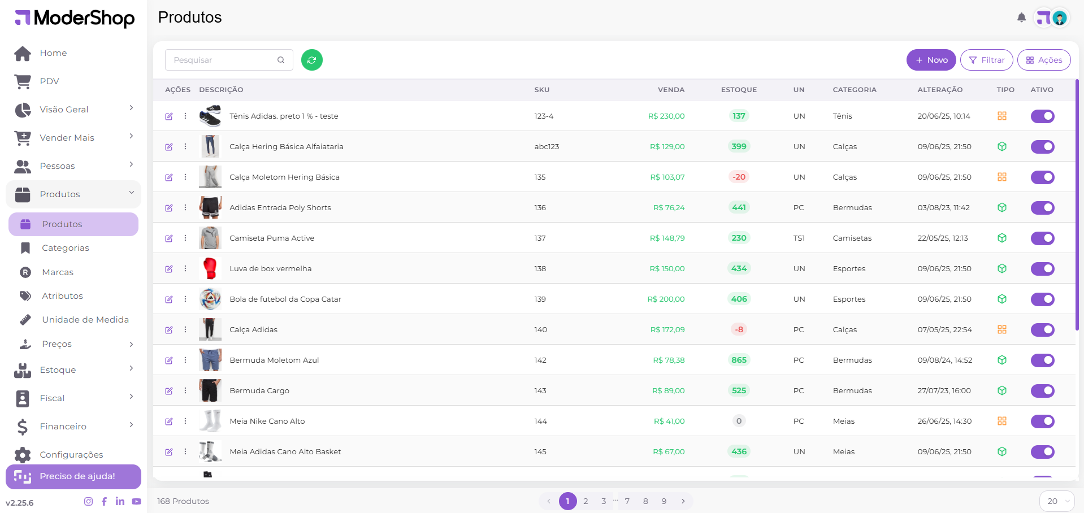Screen dimensions: 1084x513
Task: Click the type icon for Meia Nike Cano Alto
Action: click(1002, 421)
